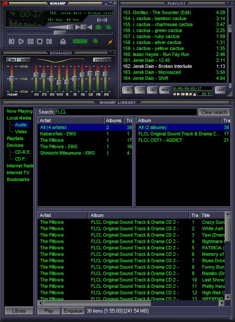Click the balance slider handle
Viewport: 235px width, 322px height.
pyautogui.click(x=83, y=27)
